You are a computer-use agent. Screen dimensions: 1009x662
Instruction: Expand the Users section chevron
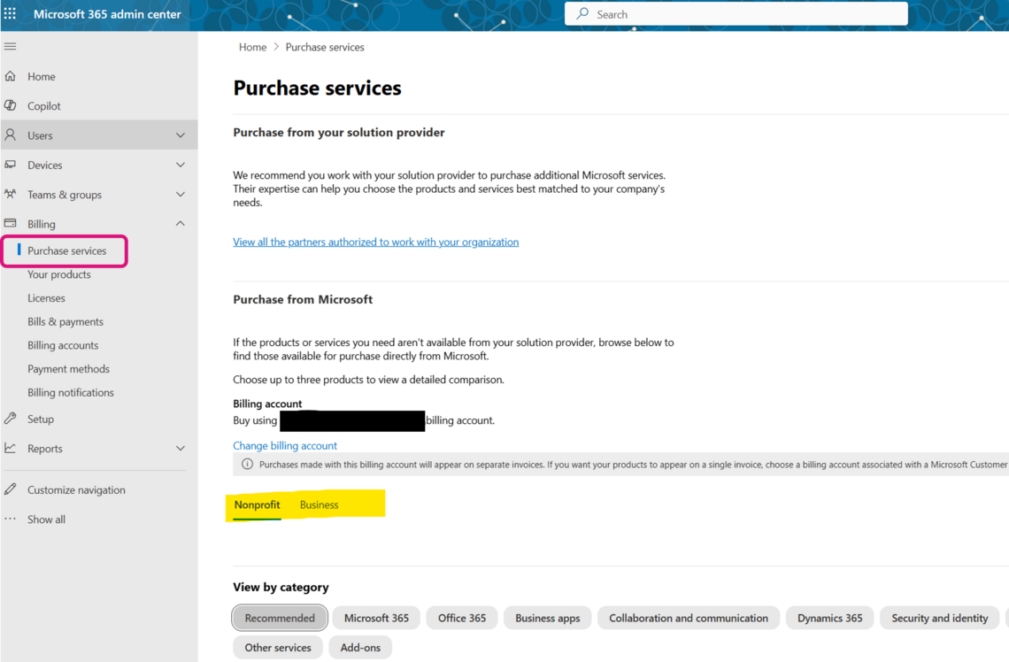181,135
